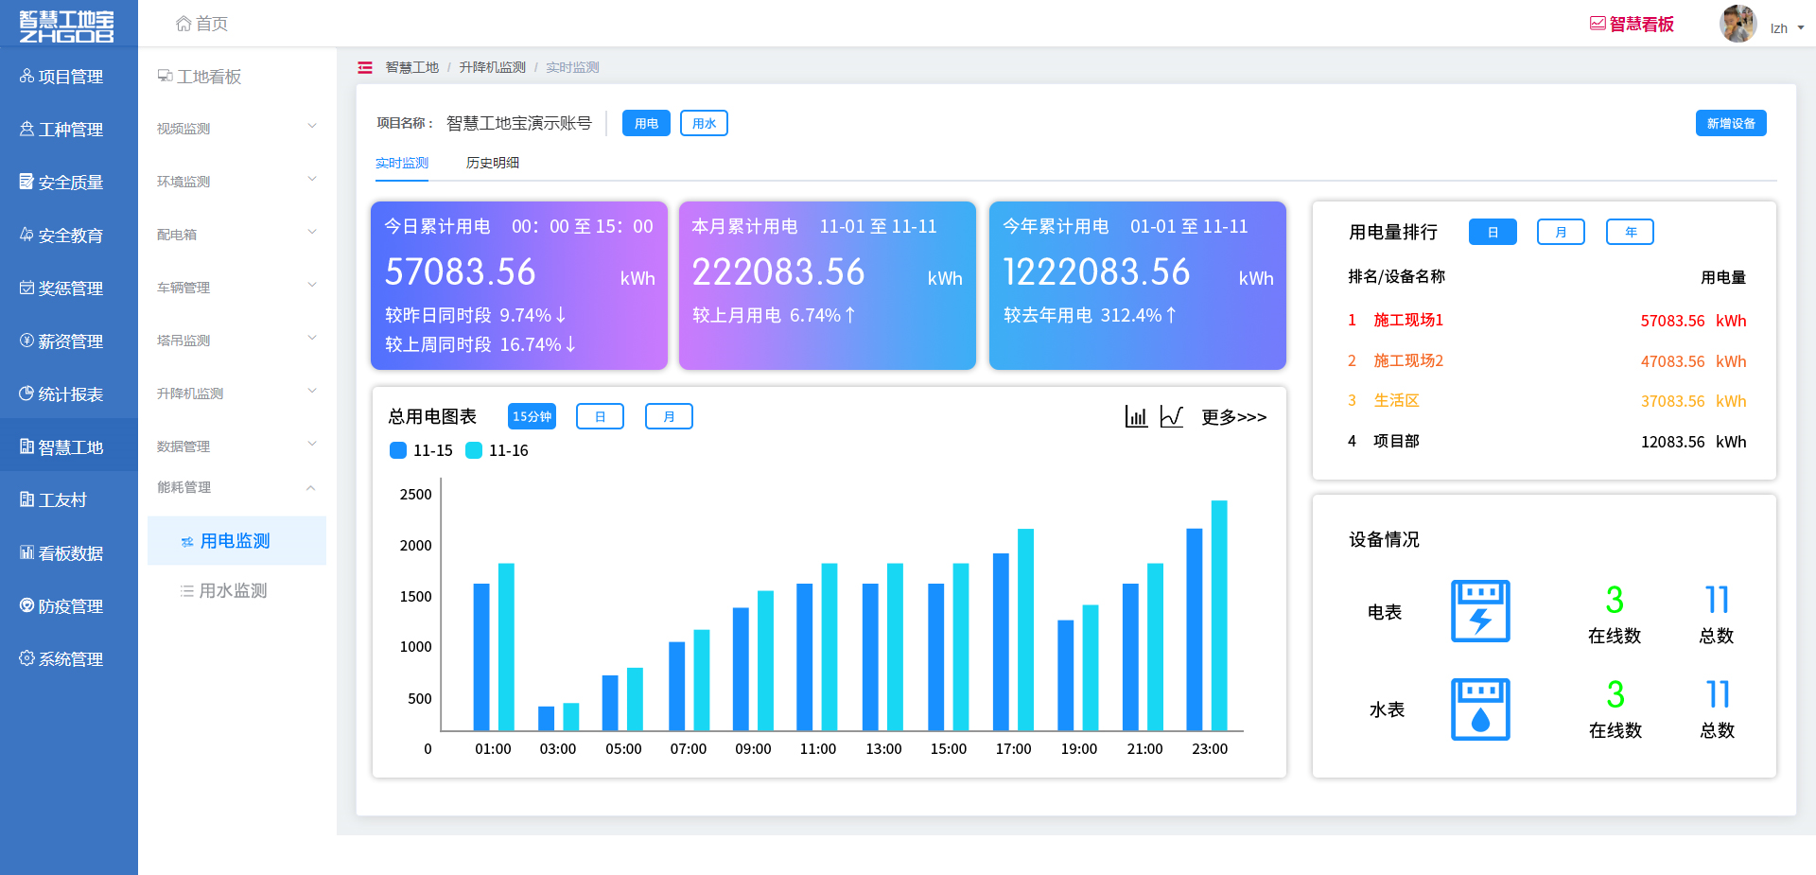
Task: Click 更多>>> link
Action: [1233, 417]
